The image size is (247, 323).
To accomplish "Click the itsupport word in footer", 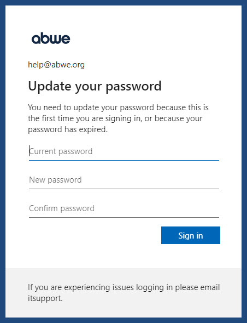I will pos(45,298).
